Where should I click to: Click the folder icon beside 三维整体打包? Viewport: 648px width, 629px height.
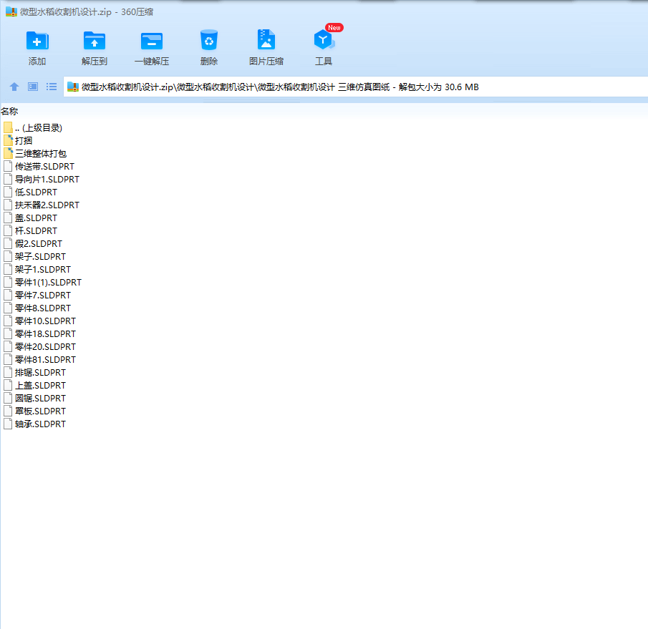pos(8,154)
